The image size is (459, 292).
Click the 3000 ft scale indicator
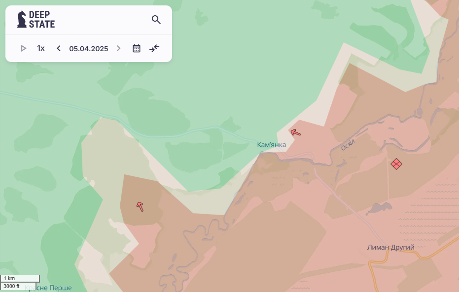[x=11, y=286]
